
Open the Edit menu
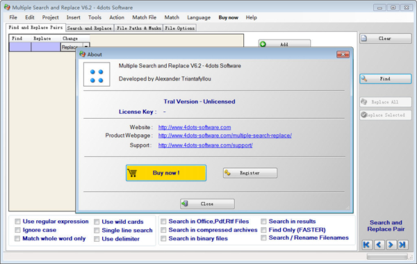click(29, 17)
